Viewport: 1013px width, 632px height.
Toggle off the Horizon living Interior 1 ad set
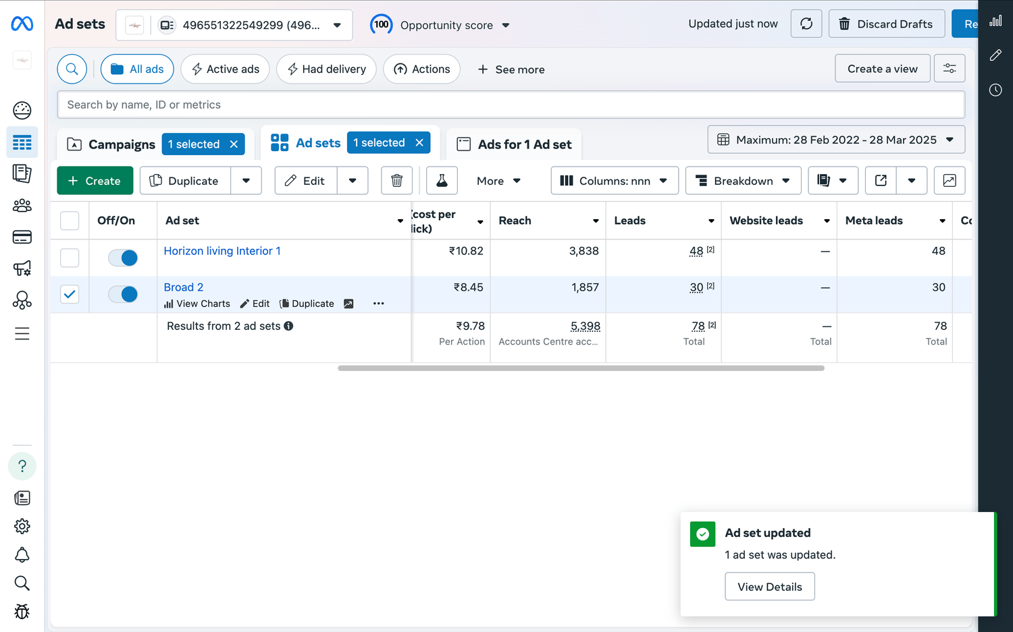123,258
